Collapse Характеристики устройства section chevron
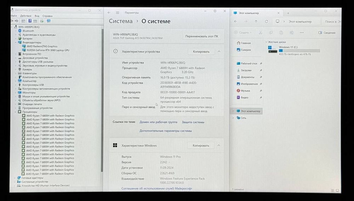Screen dimensions: 354x201 219,51
